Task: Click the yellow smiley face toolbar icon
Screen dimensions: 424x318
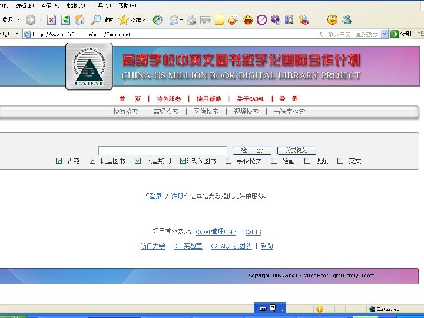Action: [332, 20]
